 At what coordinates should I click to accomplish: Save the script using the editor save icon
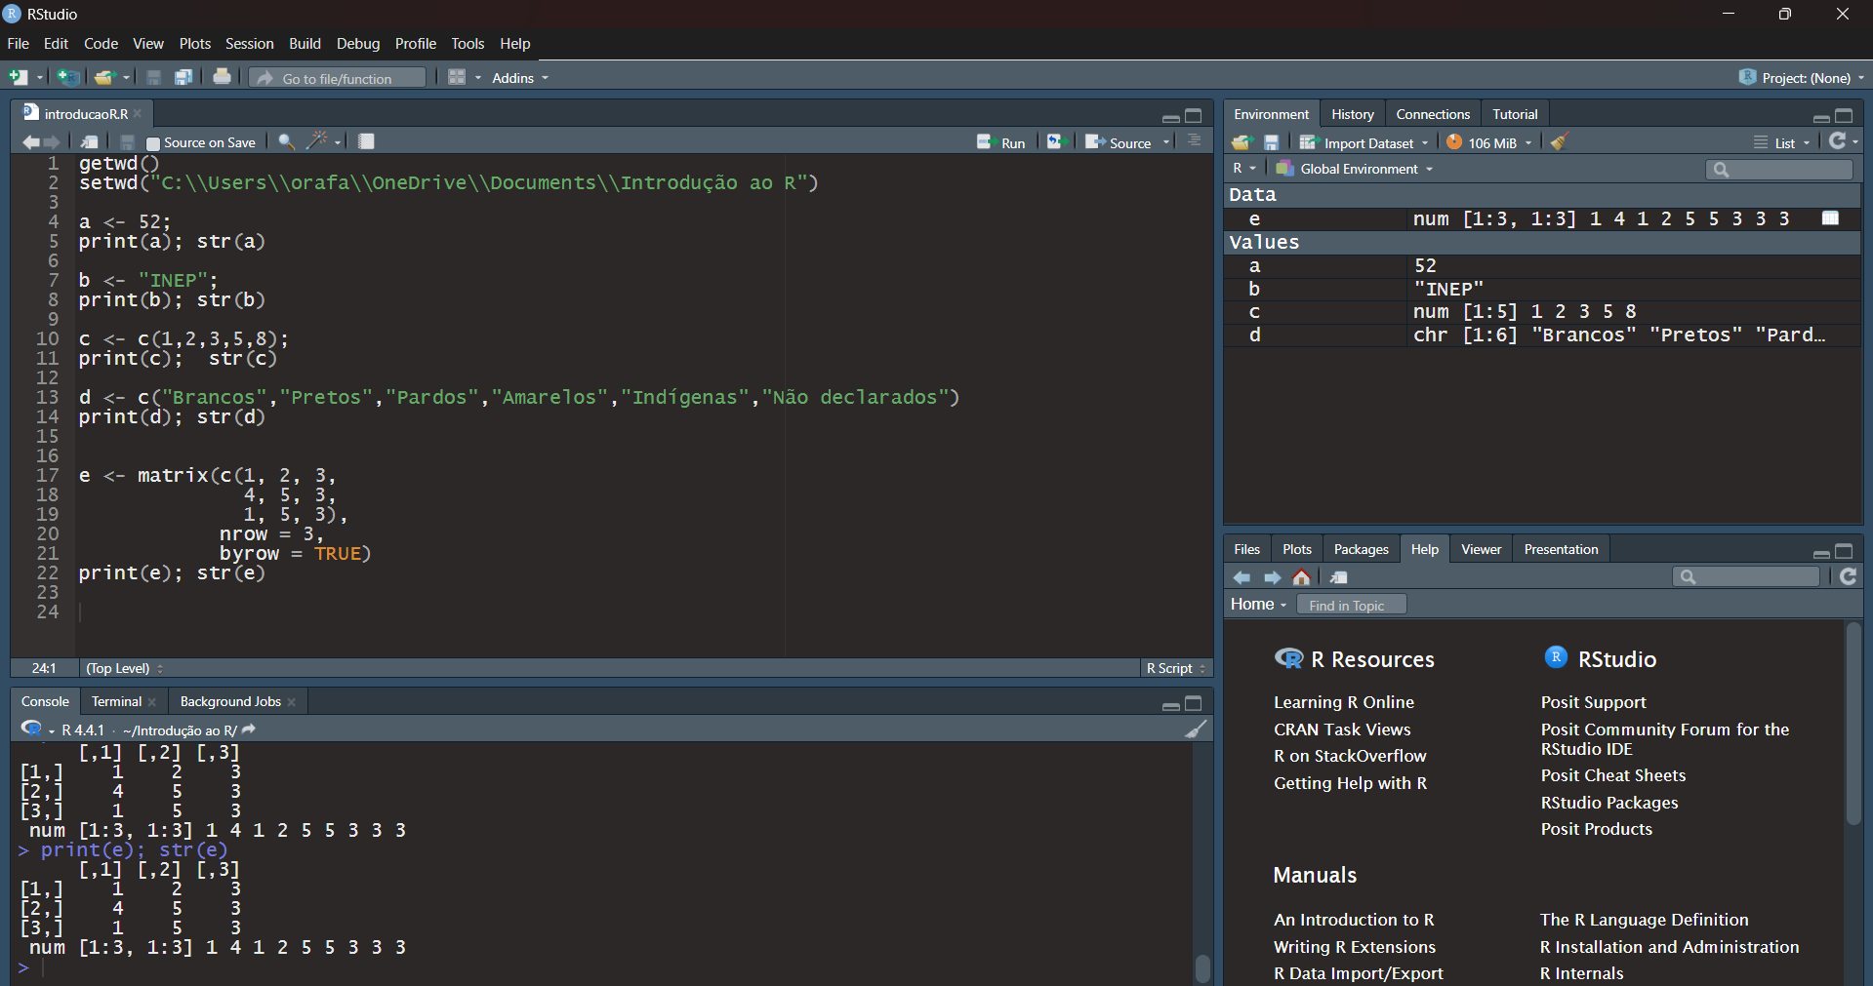[x=127, y=142]
